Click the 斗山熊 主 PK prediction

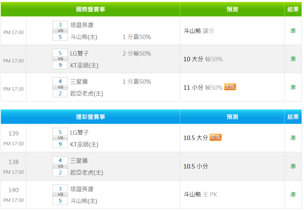(200, 194)
